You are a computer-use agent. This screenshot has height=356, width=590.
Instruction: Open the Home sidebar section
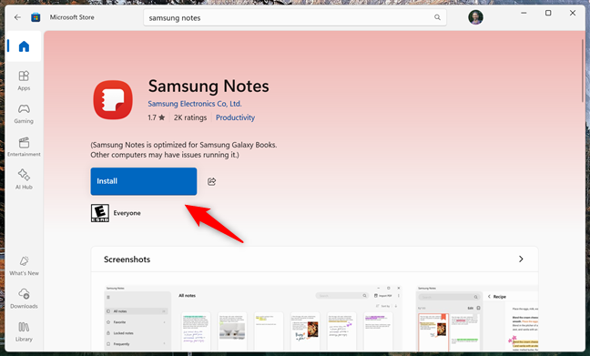point(24,46)
